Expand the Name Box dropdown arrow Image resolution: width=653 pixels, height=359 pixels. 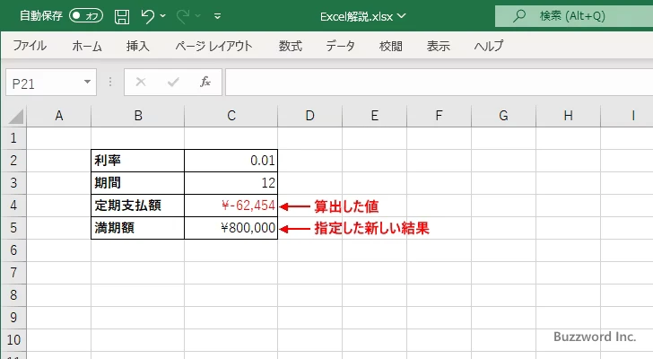point(88,82)
